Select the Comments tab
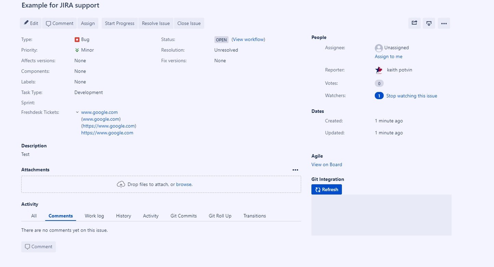 pos(60,216)
